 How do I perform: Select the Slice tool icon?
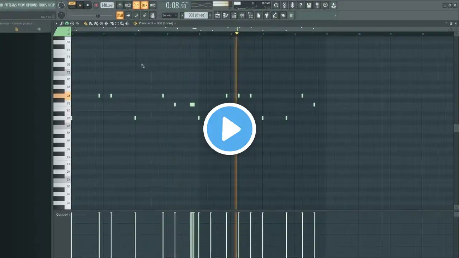pyautogui.click(x=112, y=23)
